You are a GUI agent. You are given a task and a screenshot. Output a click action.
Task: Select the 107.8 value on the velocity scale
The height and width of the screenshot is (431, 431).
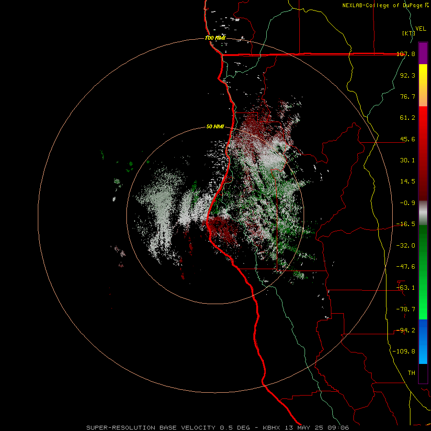pyautogui.click(x=406, y=54)
